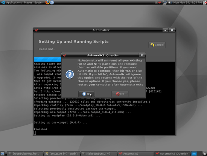
Task: Open the Trash icon in bottom panel
Action: (204, 154)
